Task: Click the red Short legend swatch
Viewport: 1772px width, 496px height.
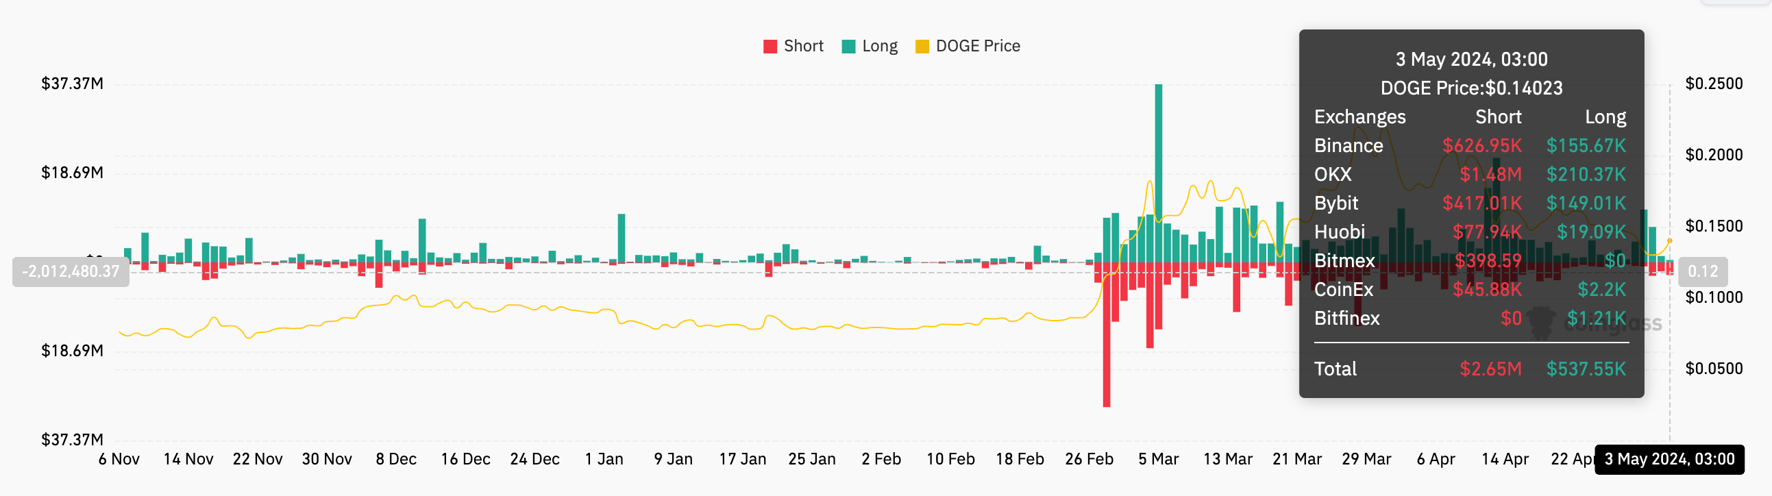Action: tap(770, 47)
